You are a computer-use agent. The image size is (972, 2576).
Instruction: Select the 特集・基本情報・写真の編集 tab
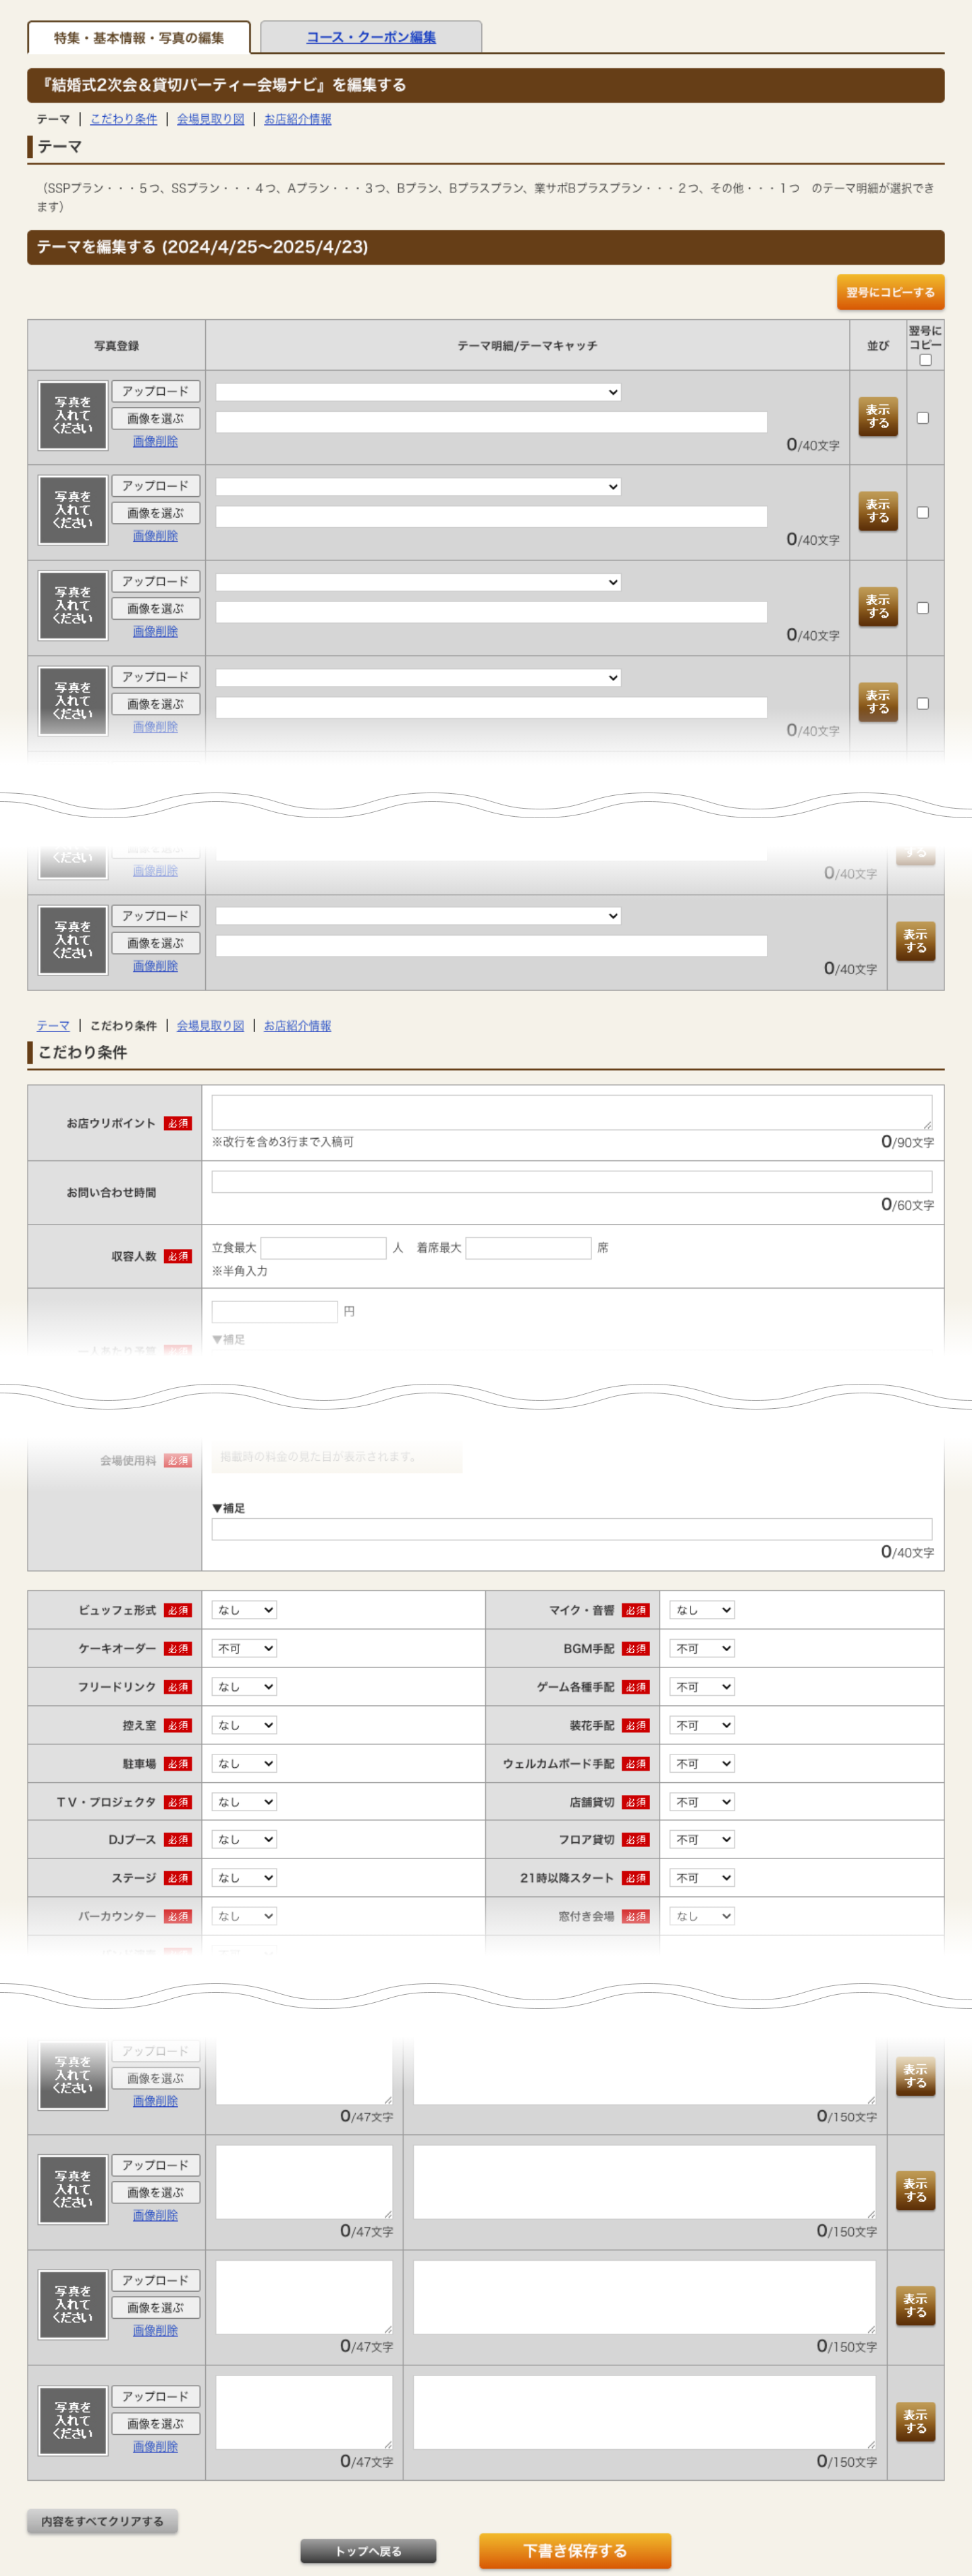tap(139, 38)
